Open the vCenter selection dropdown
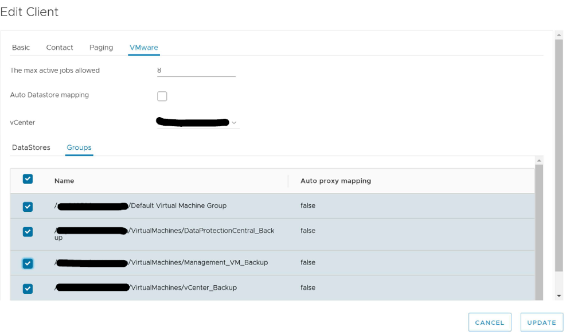Screen dimensions: 566x334 click(233, 122)
